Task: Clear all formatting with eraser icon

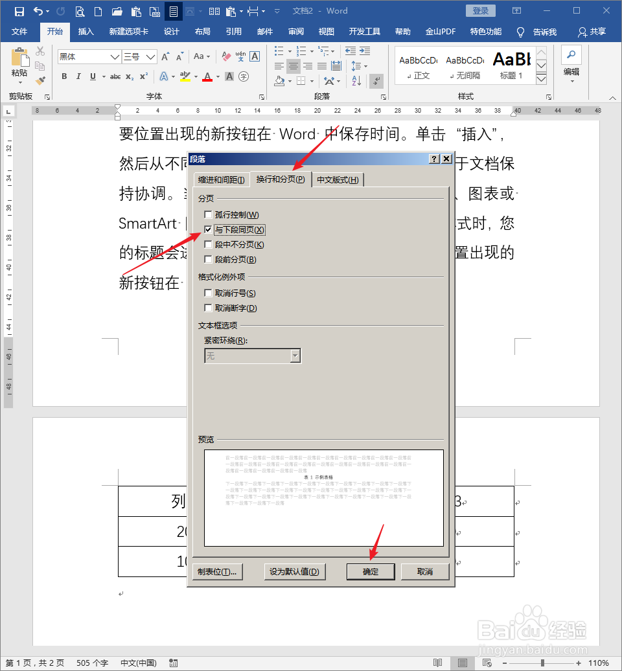Action: 226,56
